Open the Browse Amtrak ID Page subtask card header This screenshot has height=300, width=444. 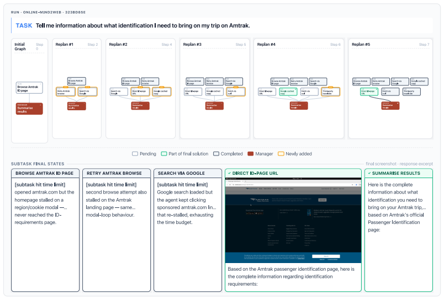tap(45, 173)
